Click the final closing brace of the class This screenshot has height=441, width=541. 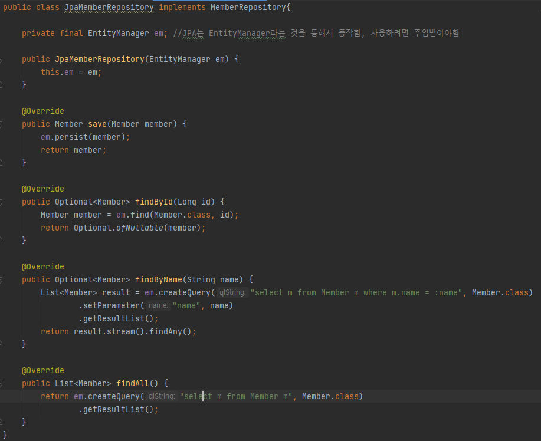coord(5,435)
